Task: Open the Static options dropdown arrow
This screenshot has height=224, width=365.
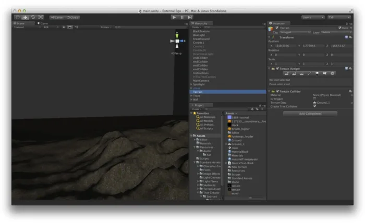Action: (x=351, y=28)
